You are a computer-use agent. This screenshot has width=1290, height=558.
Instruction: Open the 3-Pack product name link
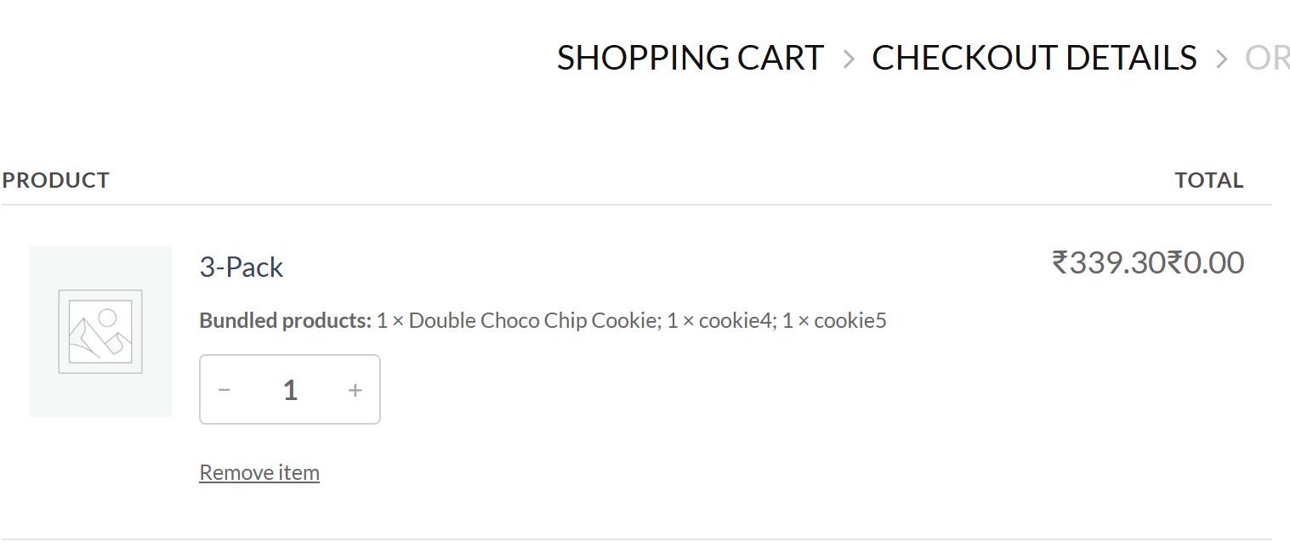point(241,268)
